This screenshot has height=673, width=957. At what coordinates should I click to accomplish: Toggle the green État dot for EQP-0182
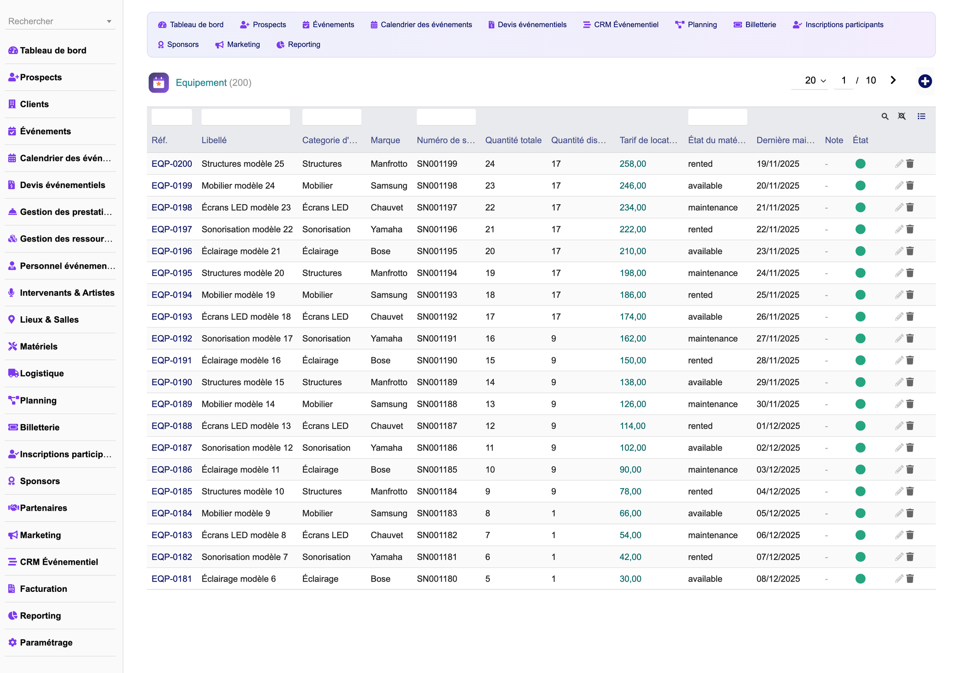point(860,557)
